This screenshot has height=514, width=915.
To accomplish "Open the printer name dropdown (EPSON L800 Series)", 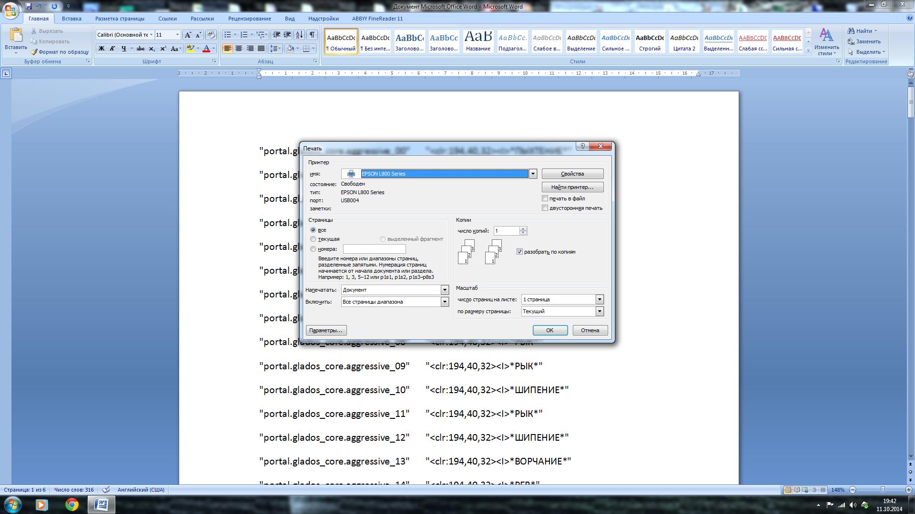I will [x=533, y=174].
